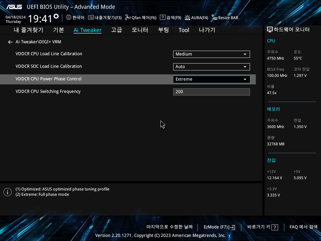This screenshot has width=321, height=241.
Task: Open the settings gear next to clock
Action: click(56, 16)
